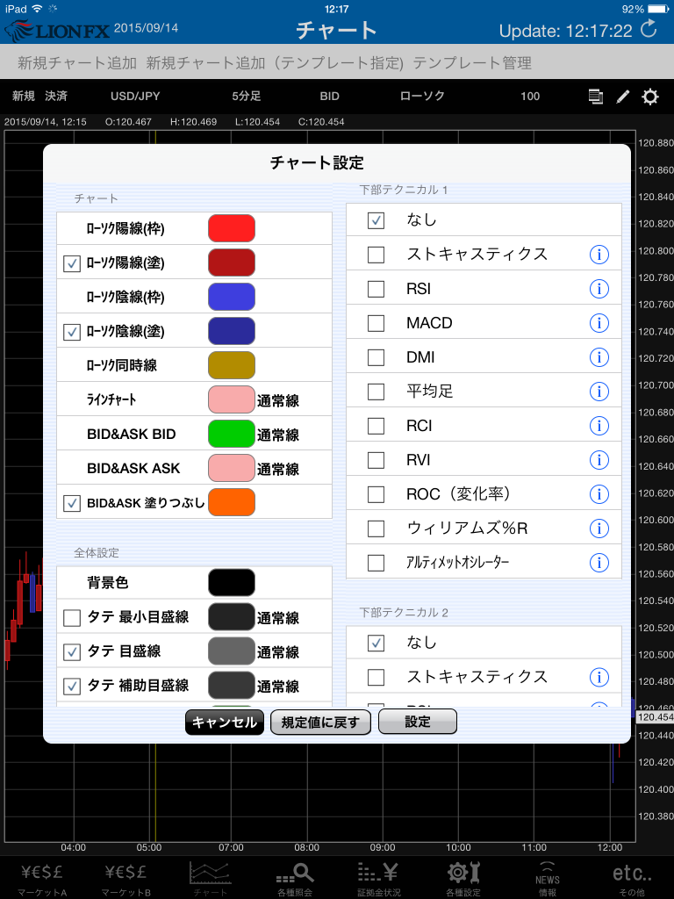674x899 pixels.
Task: Tap 決済 order item
Action: point(56,97)
